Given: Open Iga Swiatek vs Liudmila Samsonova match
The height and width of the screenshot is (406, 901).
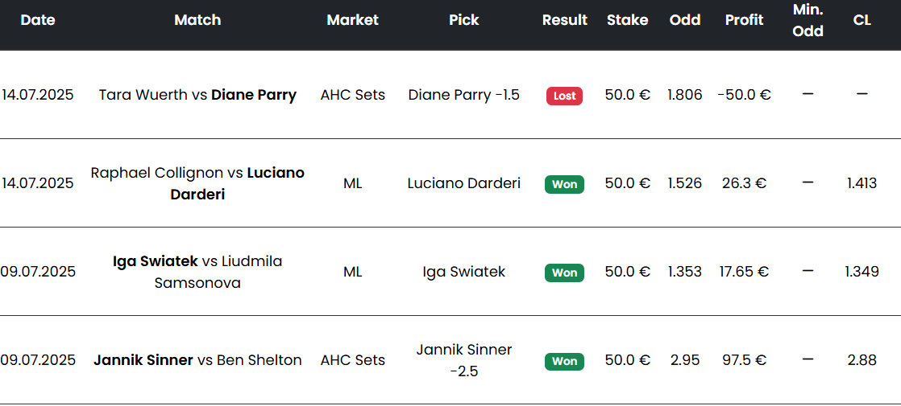Looking at the screenshot, I should (197, 272).
